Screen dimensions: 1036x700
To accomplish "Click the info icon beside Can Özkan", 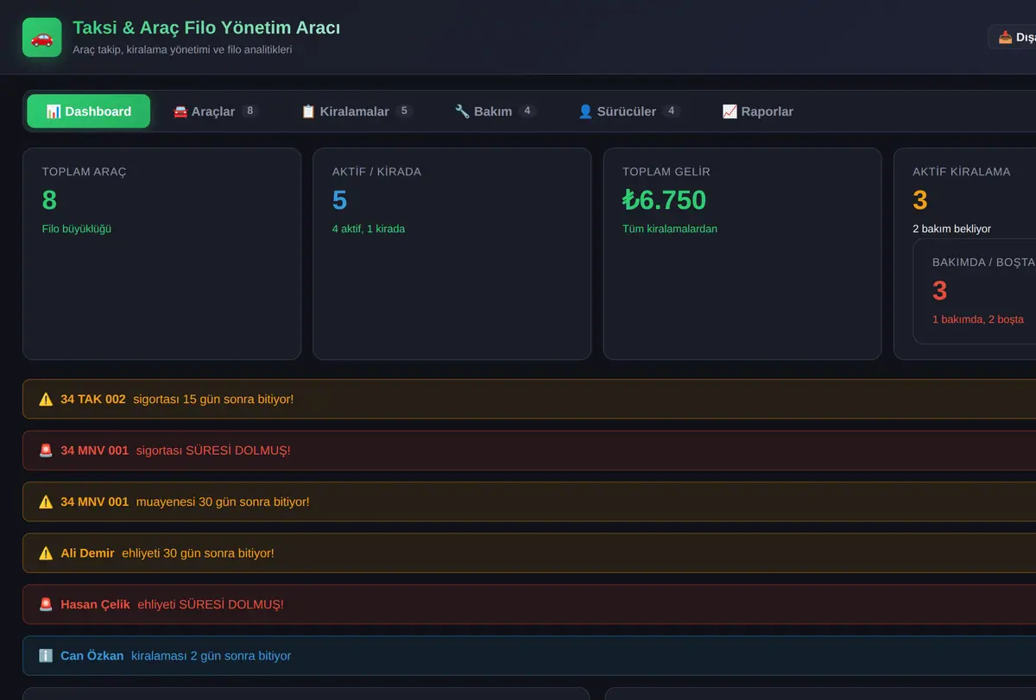I will click(x=46, y=656).
